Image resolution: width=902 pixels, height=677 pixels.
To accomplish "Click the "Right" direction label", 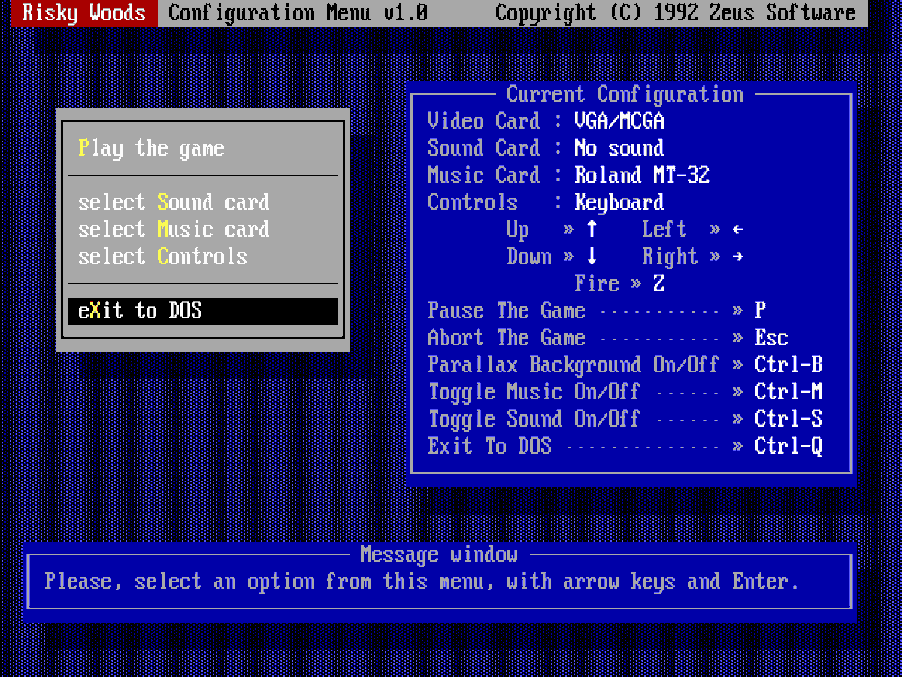I will pyautogui.click(x=670, y=257).
